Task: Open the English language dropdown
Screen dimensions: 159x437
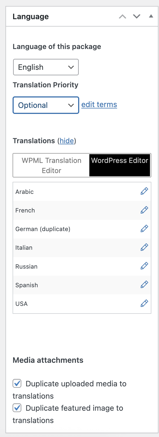Action: (46, 67)
